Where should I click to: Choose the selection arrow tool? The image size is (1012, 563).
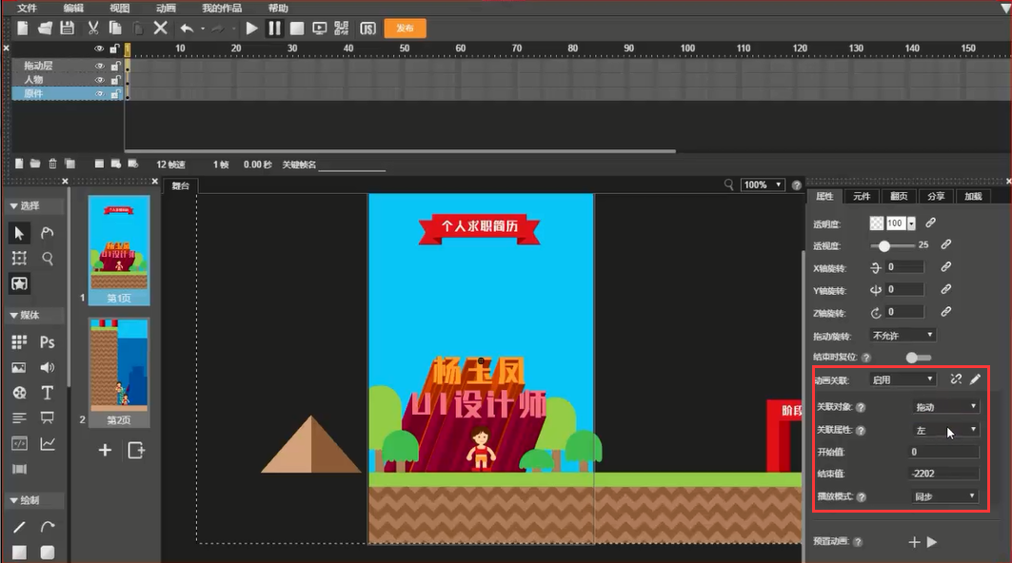pos(19,233)
